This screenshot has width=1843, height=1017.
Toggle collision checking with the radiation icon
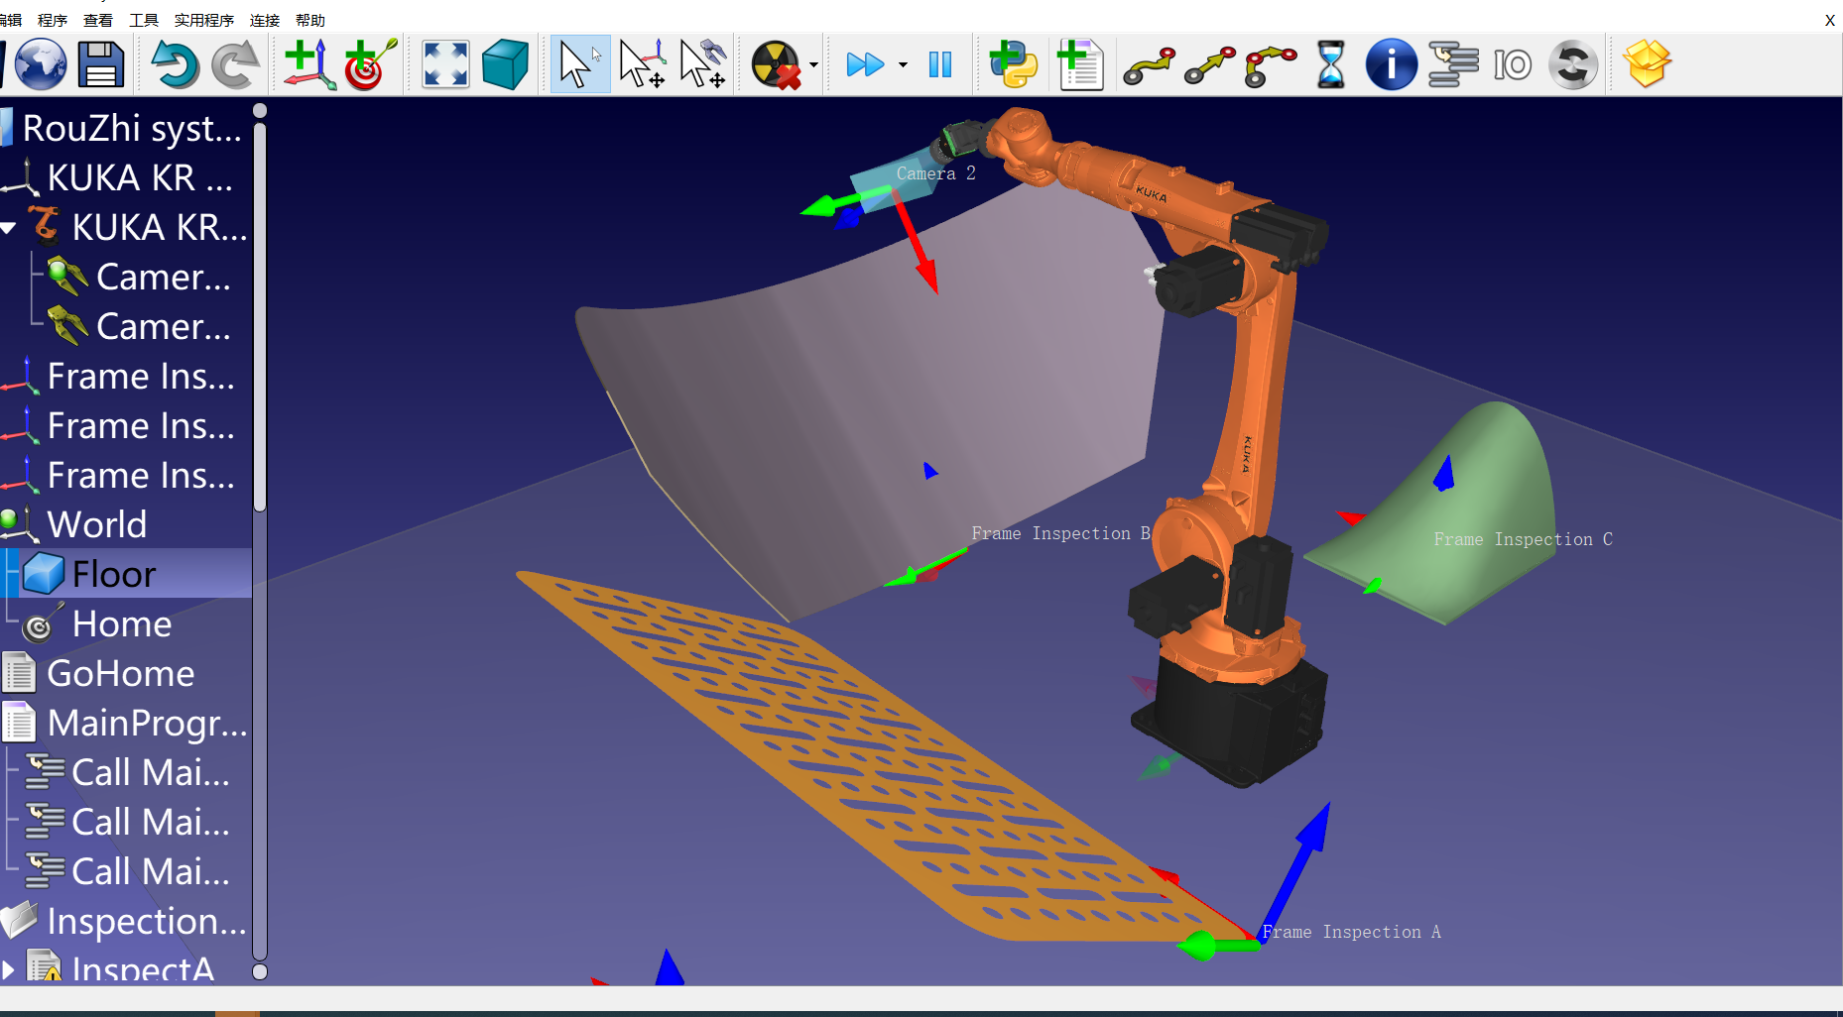tap(776, 64)
